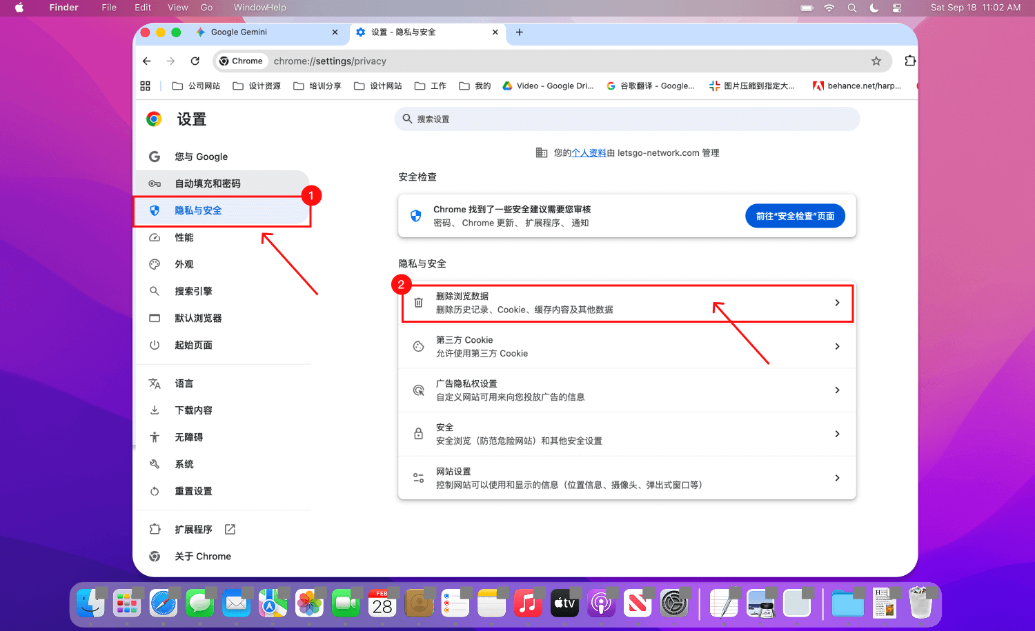The width and height of the screenshot is (1035, 631).
Task: Click the bookmark star icon in address bar
Action: 876,61
